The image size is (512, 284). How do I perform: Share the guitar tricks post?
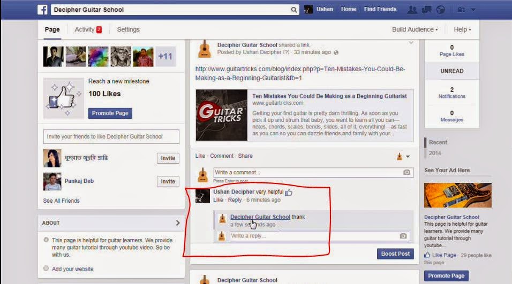coord(245,156)
